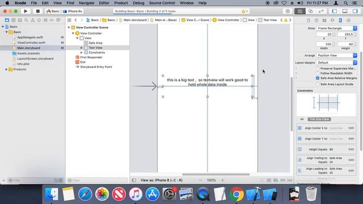The image size is (363, 204).
Task: Open the Attributes inspector tab
Action: coord(332,20)
